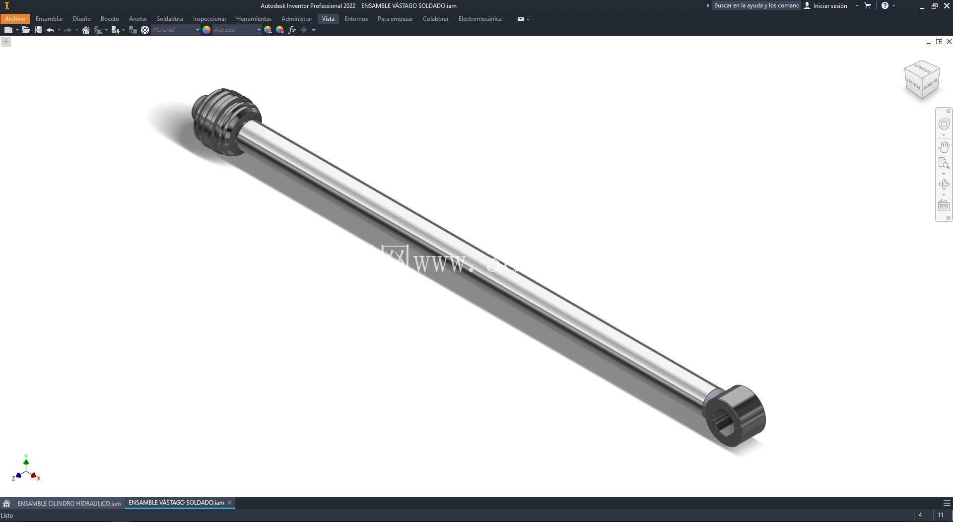This screenshot has height=522, width=953.
Task: Tile the document window layout button
Action: click(x=939, y=42)
